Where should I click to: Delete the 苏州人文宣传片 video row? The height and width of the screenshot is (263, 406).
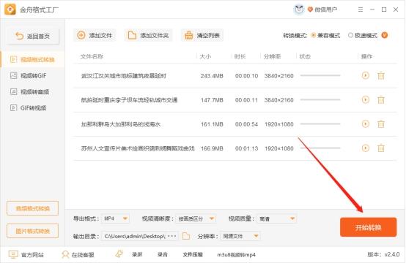(381, 148)
